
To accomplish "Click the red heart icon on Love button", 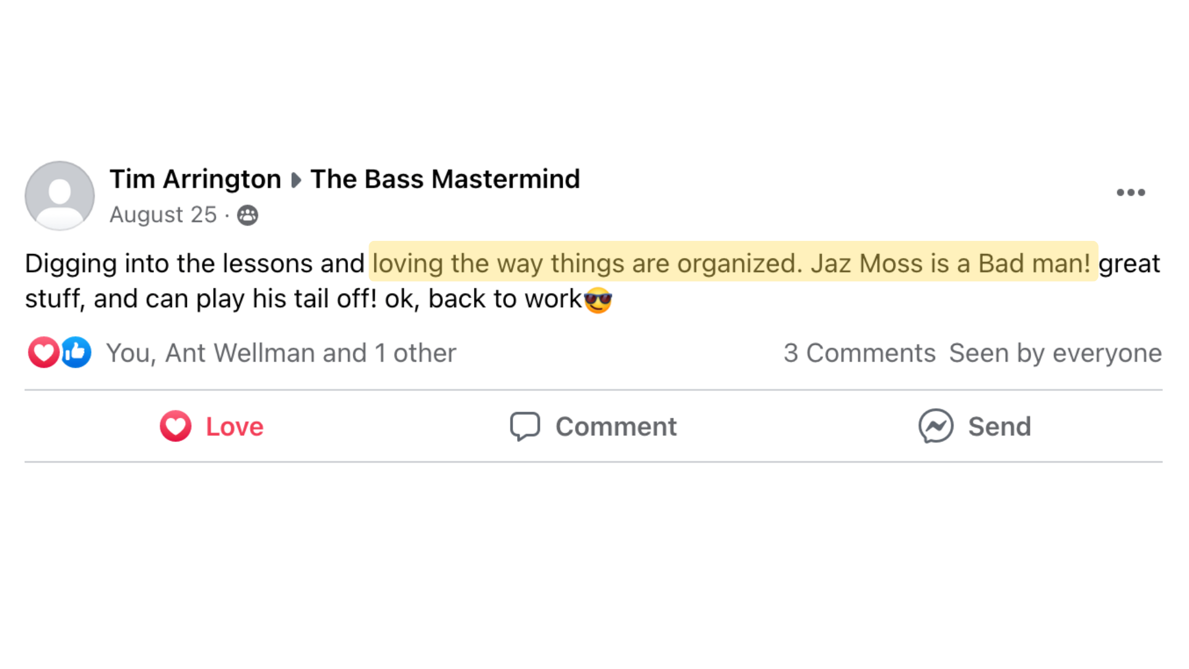I will click(176, 426).
